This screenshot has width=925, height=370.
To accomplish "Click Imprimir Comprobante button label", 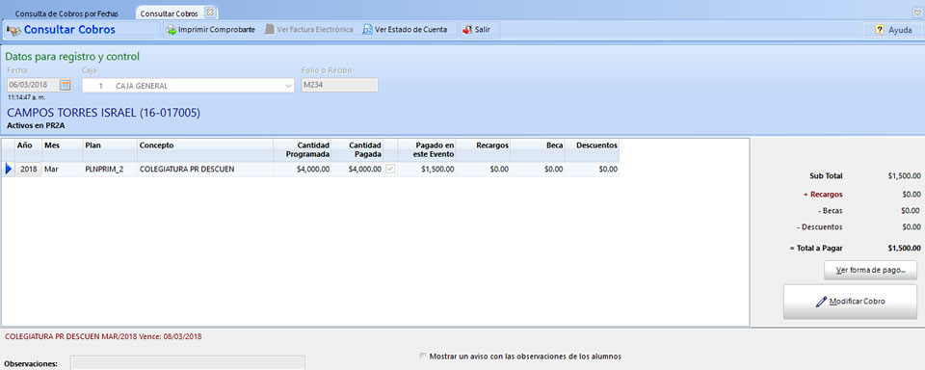I will click(217, 30).
